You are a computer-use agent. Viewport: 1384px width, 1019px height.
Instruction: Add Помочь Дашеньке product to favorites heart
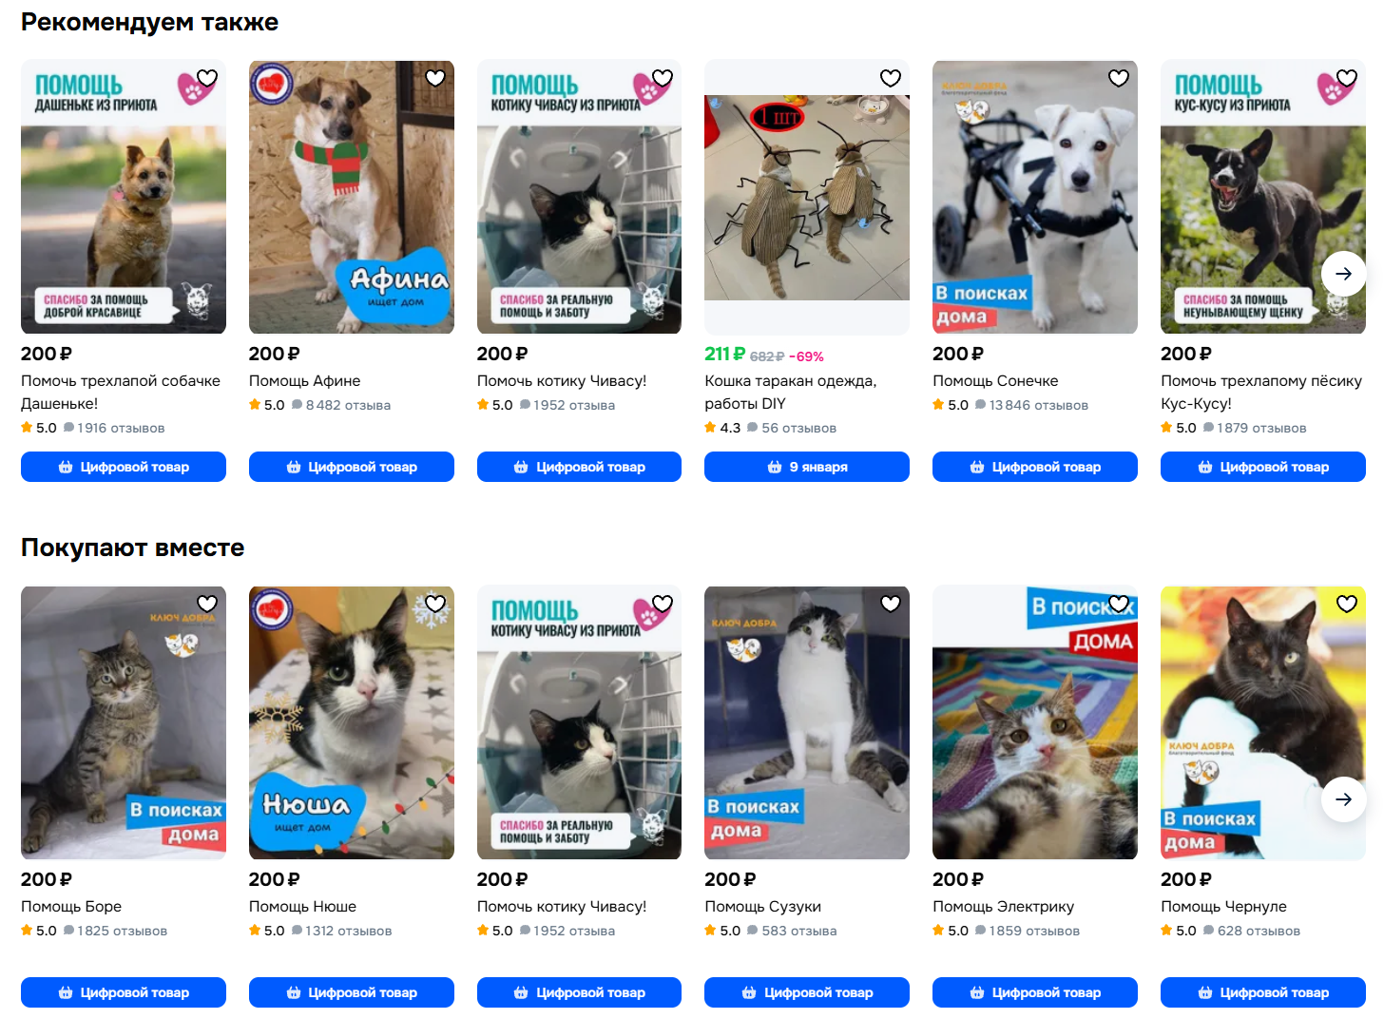click(x=207, y=78)
